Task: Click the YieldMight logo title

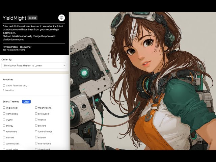Action: [14, 18]
